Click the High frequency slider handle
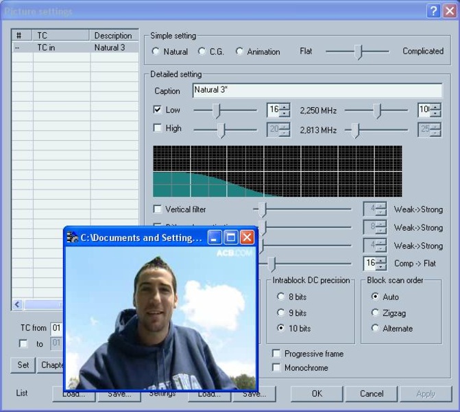The width and height of the screenshot is (460, 412). point(221,130)
